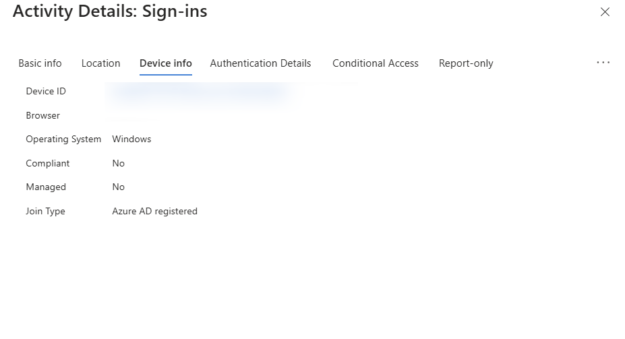Viewport: 625px width, 339px height.
Task: Click the blurred Device ID value
Action: click(199, 92)
